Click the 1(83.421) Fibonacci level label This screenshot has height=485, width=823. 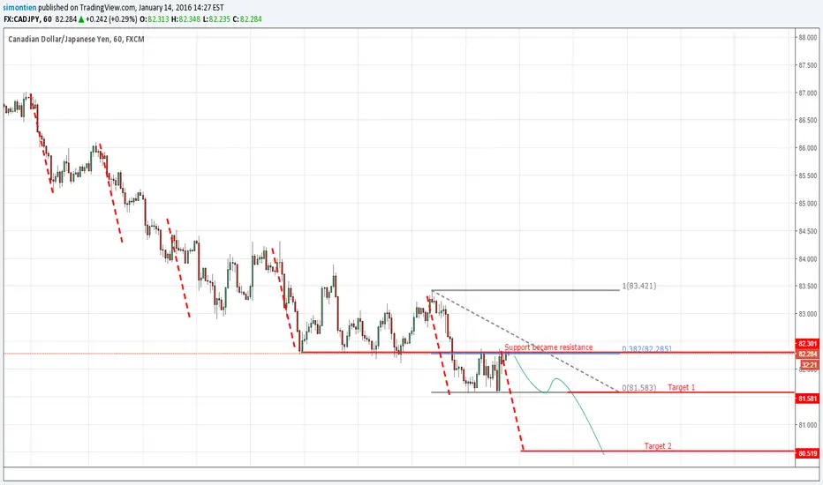point(638,286)
